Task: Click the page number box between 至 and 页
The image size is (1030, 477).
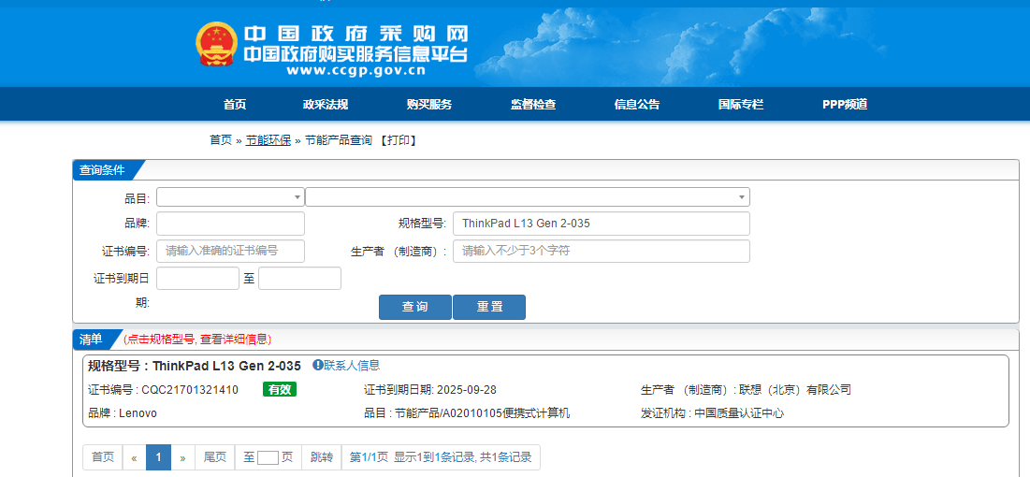Action: pyautogui.click(x=268, y=458)
